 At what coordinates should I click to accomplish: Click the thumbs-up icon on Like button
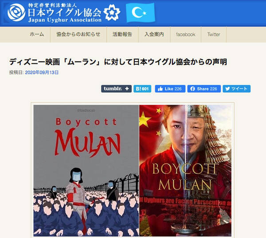160,89
